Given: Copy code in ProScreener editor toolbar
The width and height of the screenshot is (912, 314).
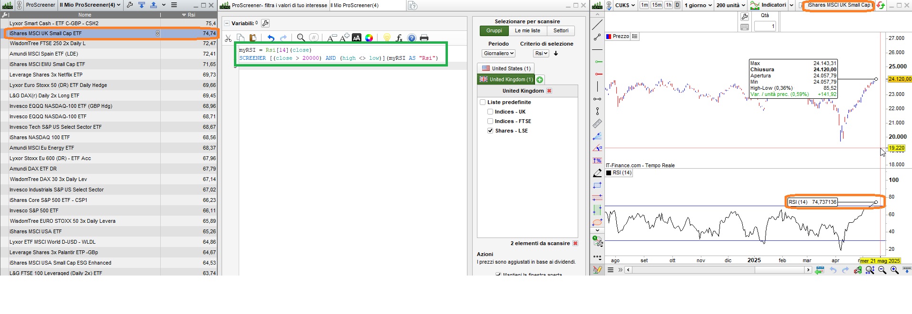Looking at the screenshot, I should click(241, 38).
